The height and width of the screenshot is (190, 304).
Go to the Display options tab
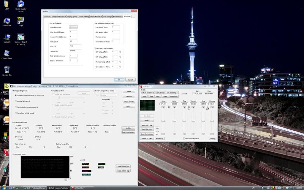72,17
